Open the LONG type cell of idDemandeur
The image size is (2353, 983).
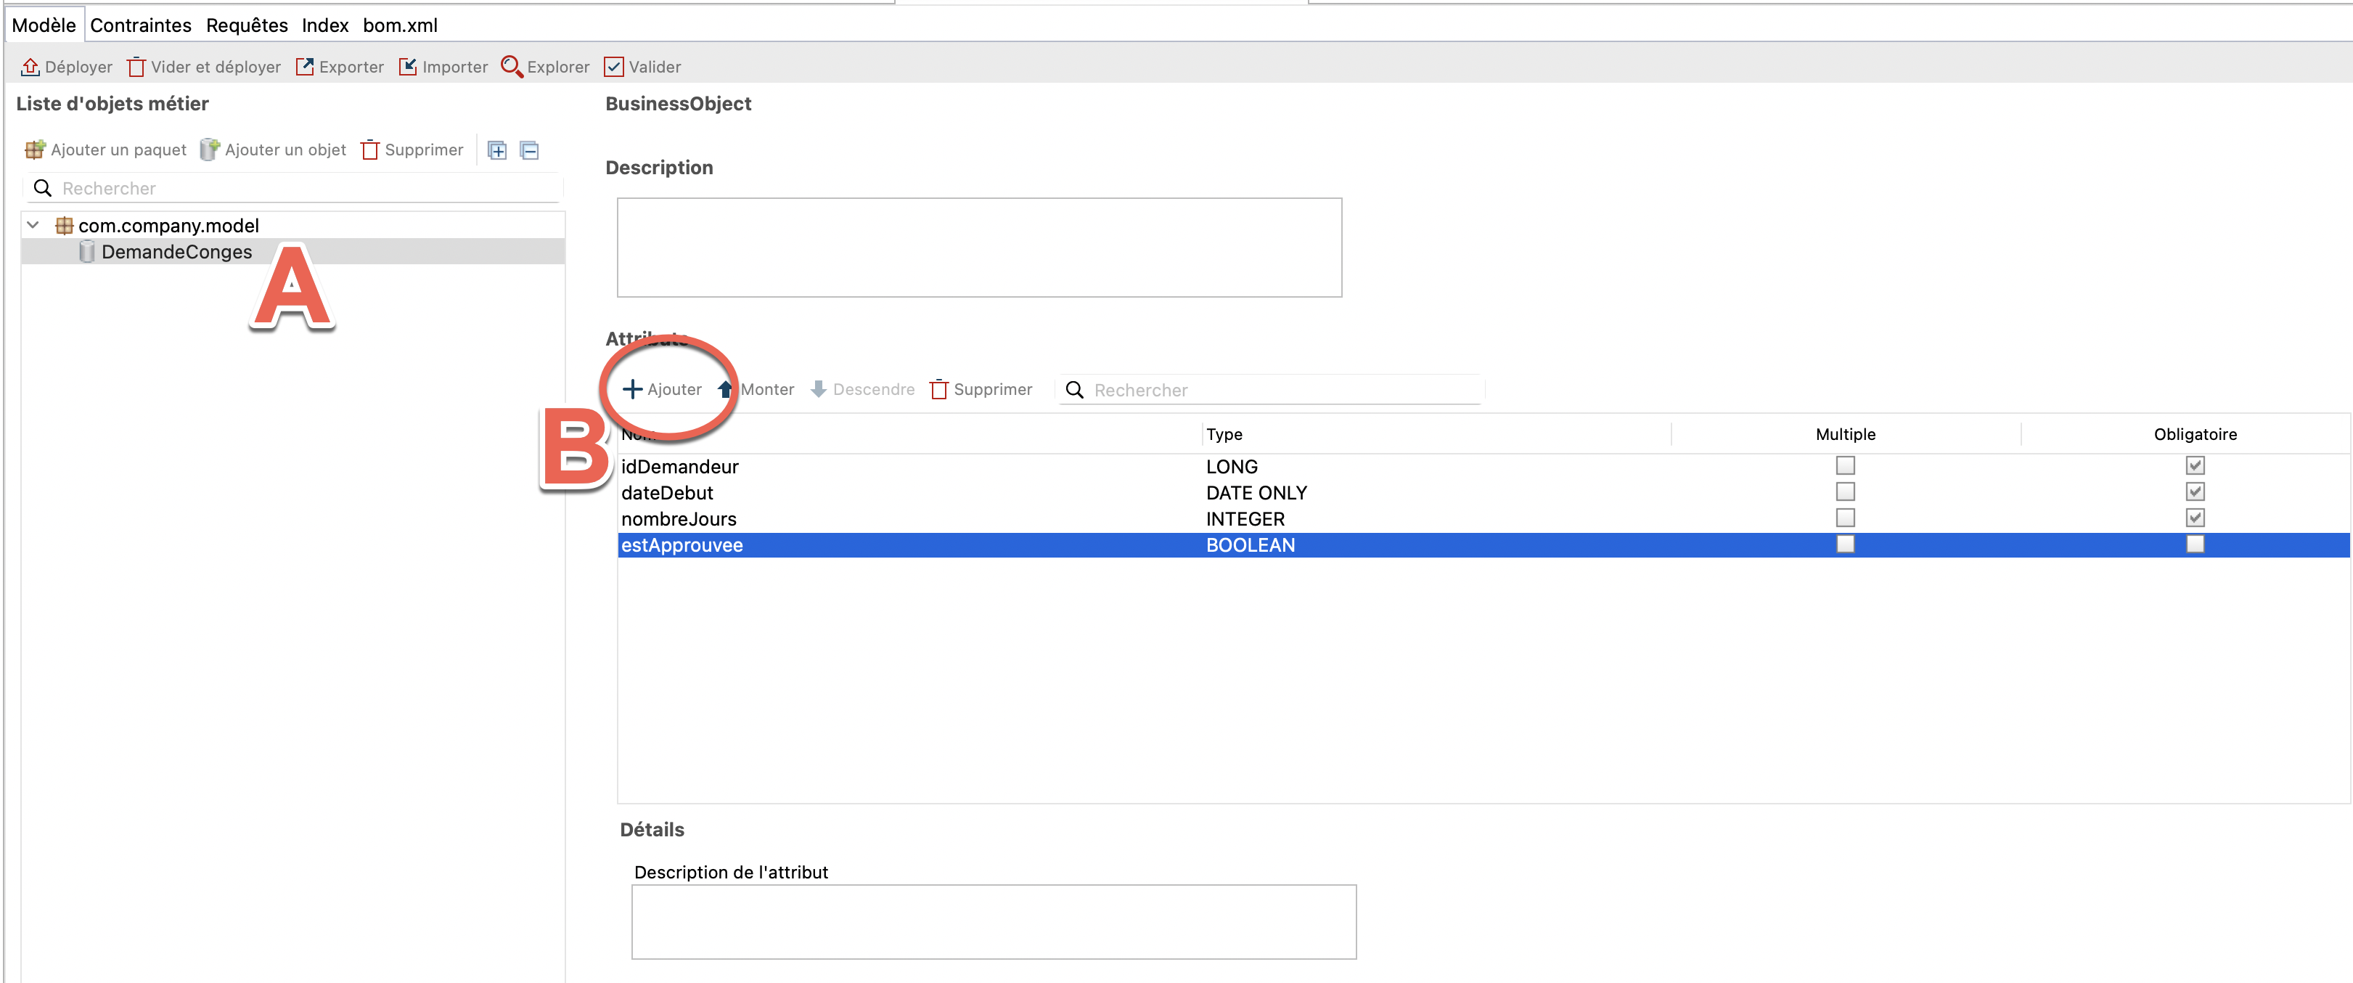1232,467
